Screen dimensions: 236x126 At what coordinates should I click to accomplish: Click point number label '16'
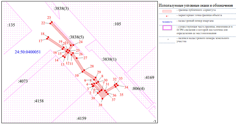coord(55,53)
